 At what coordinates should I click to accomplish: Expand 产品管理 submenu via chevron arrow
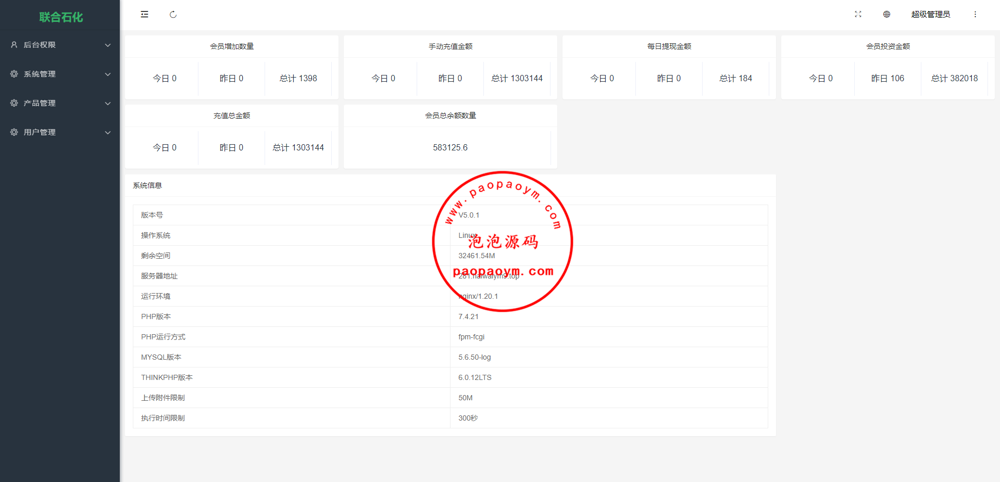[x=108, y=104]
